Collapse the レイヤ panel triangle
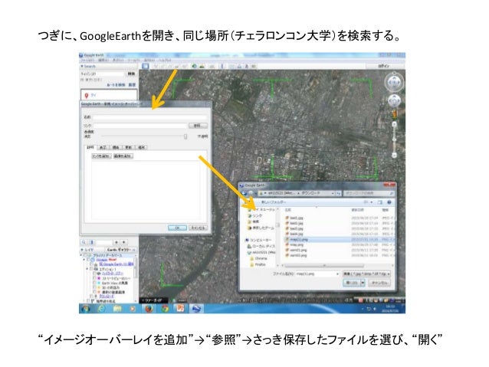This screenshot has width=489, height=367. click(82, 250)
